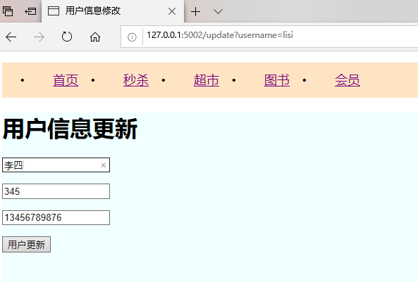Image resolution: width=418 pixels, height=282 pixels.
Task: Click the browser back arrow
Action: pyautogui.click(x=11, y=37)
